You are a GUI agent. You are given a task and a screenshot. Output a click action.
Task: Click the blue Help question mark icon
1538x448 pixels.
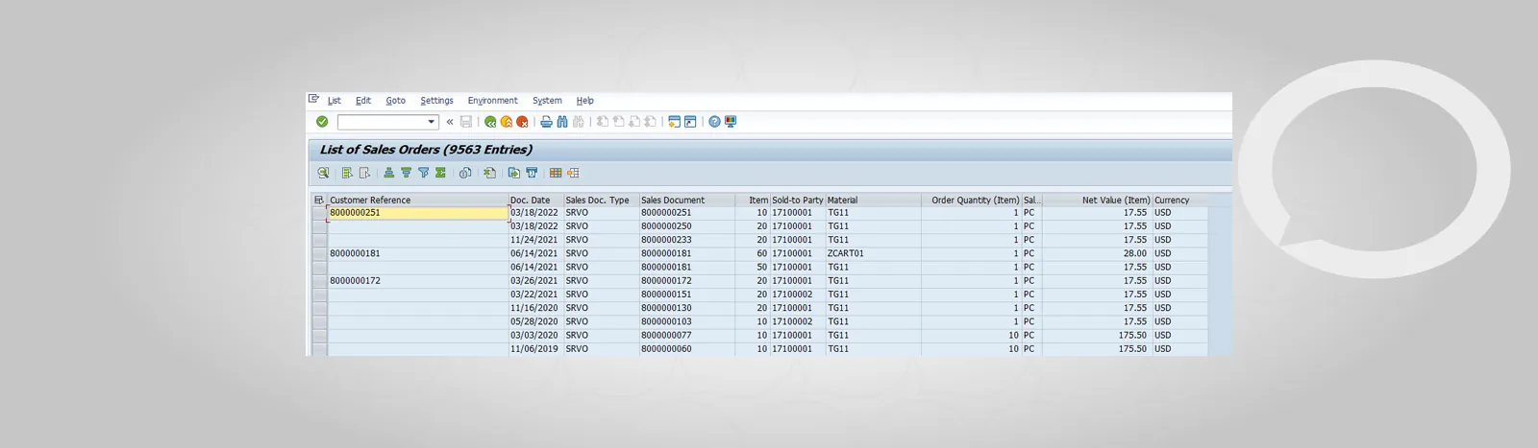tap(714, 122)
